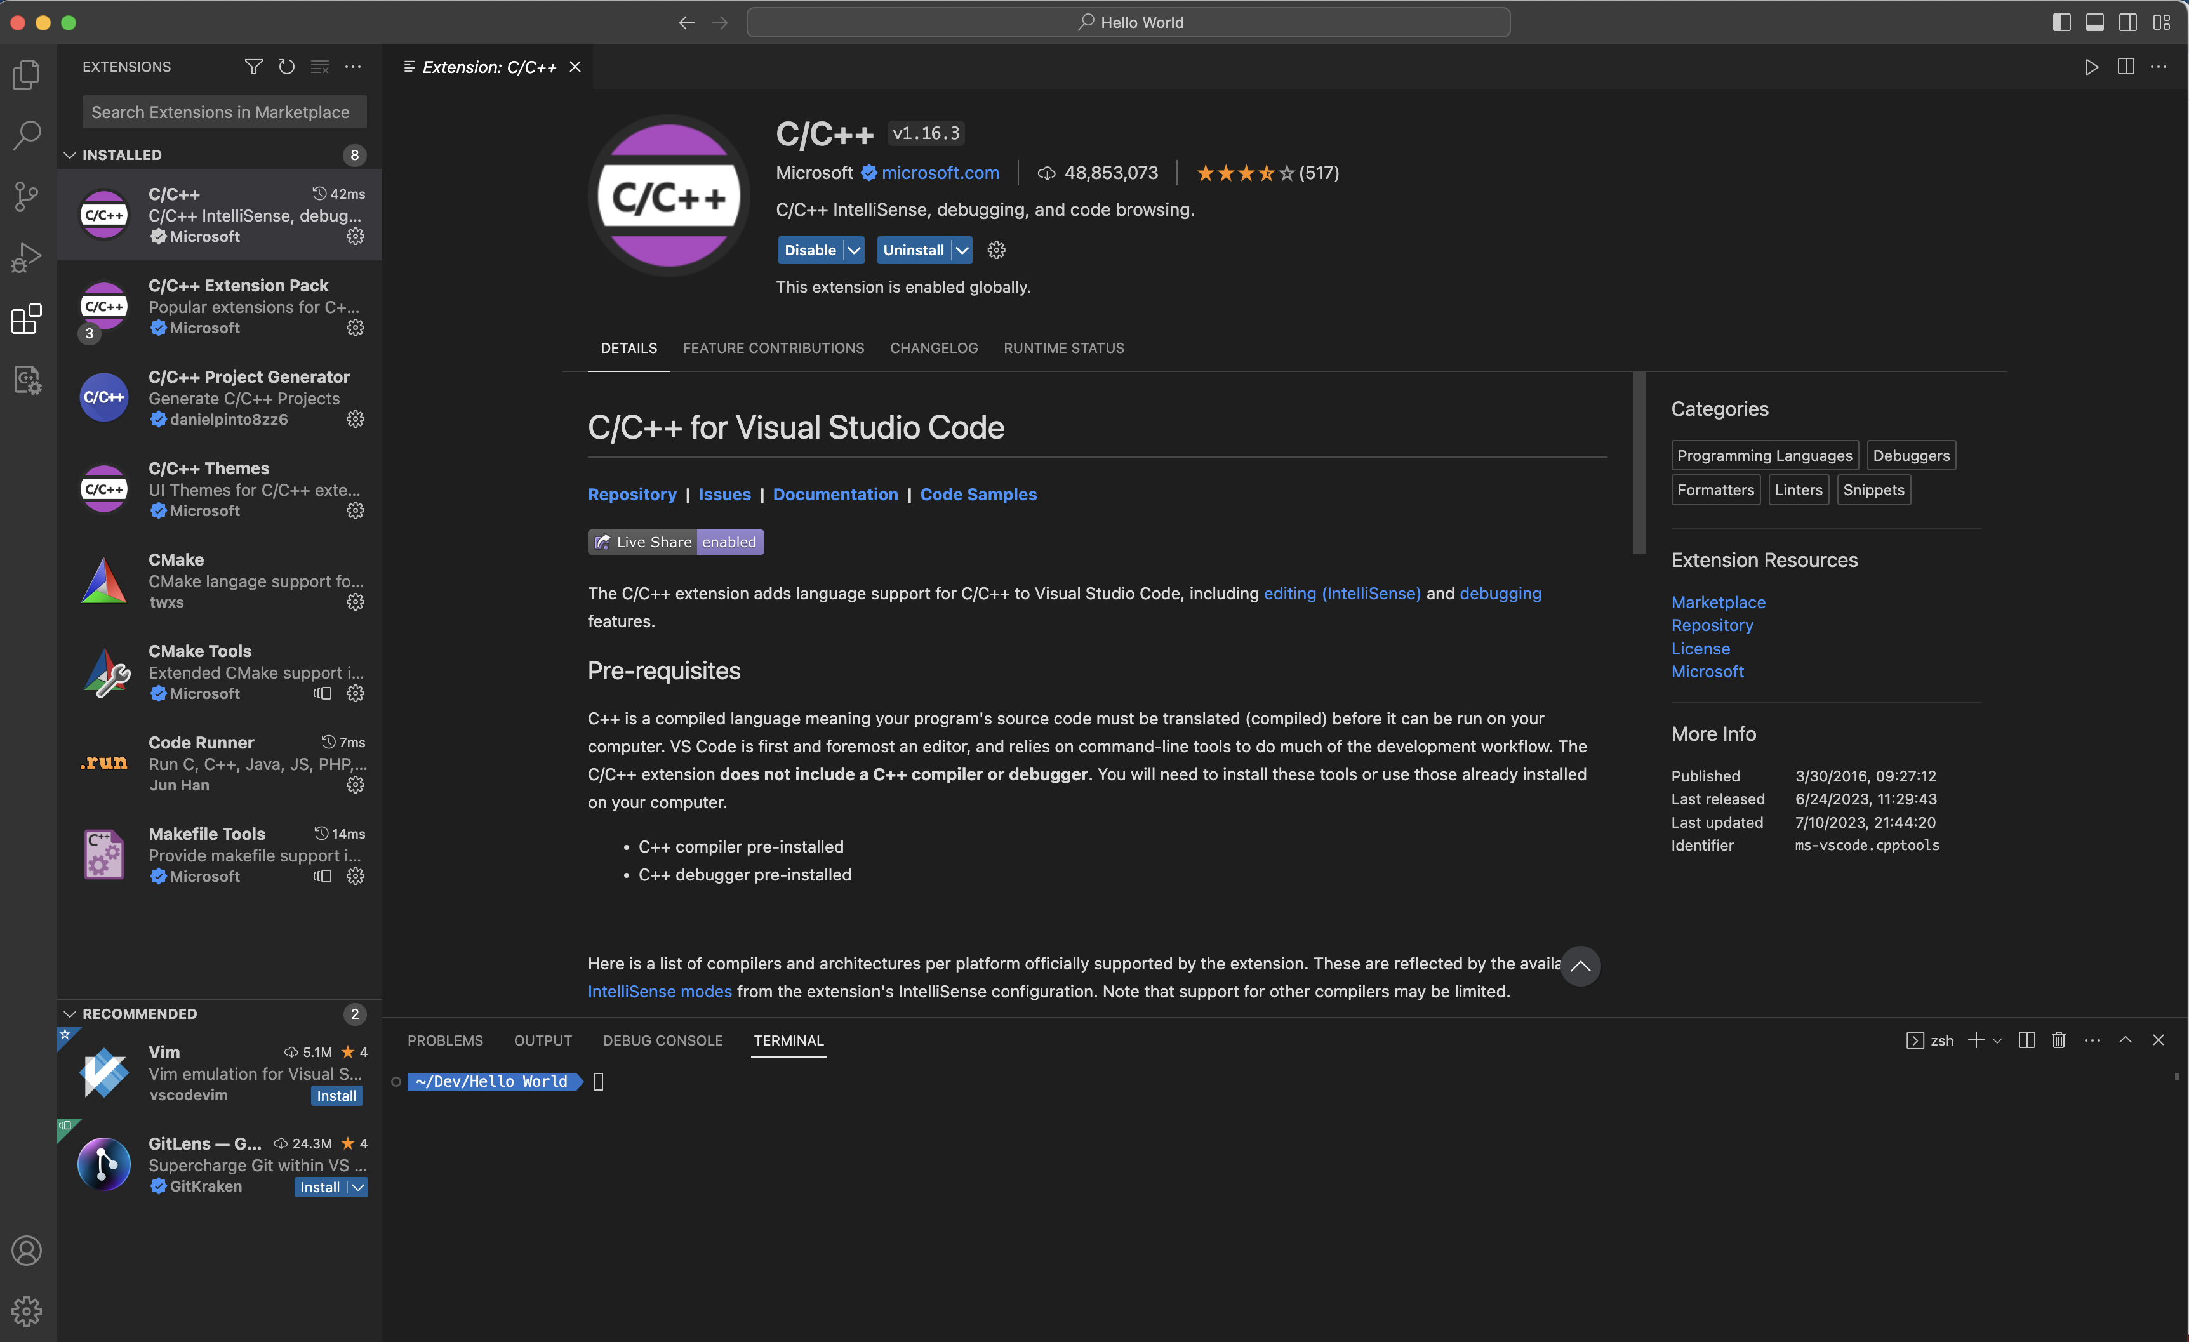
Task: Click the kill terminal trash icon
Action: coord(2058,1040)
